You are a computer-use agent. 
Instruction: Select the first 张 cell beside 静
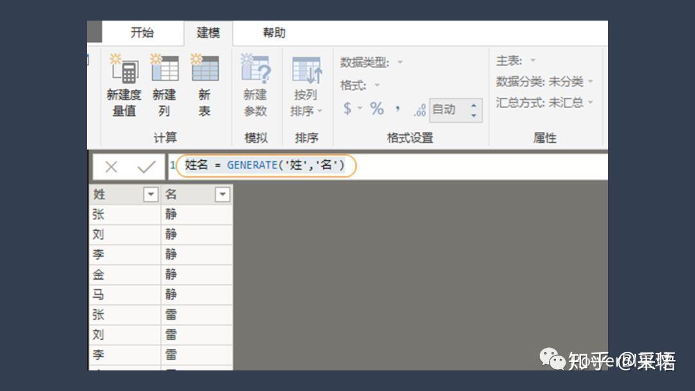pos(125,214)
